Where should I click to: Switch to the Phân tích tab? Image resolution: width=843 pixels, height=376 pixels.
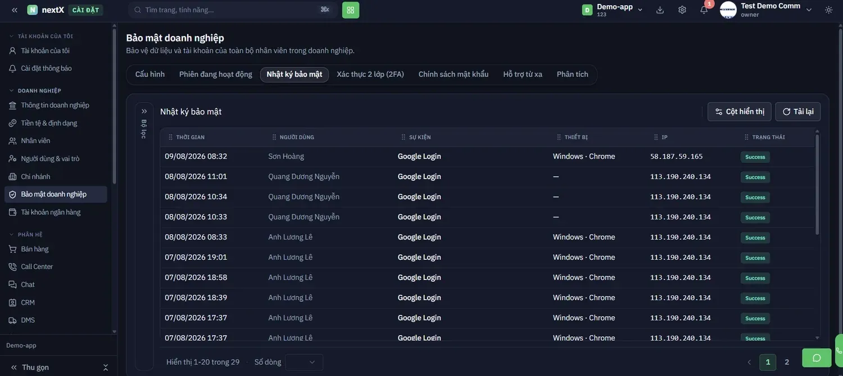[573, 75]
